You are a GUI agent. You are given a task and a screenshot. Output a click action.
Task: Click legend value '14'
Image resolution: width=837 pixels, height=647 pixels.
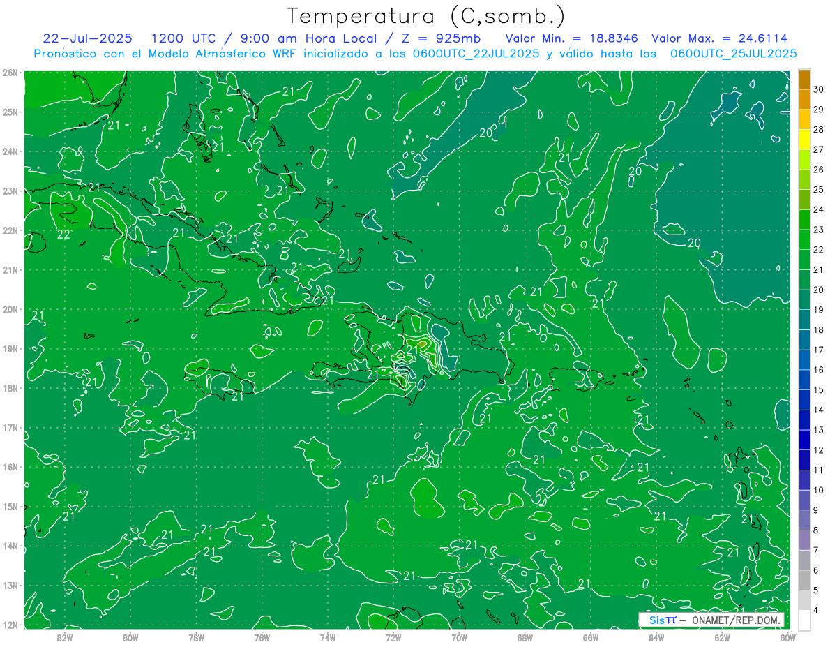(x=819, y=410)
